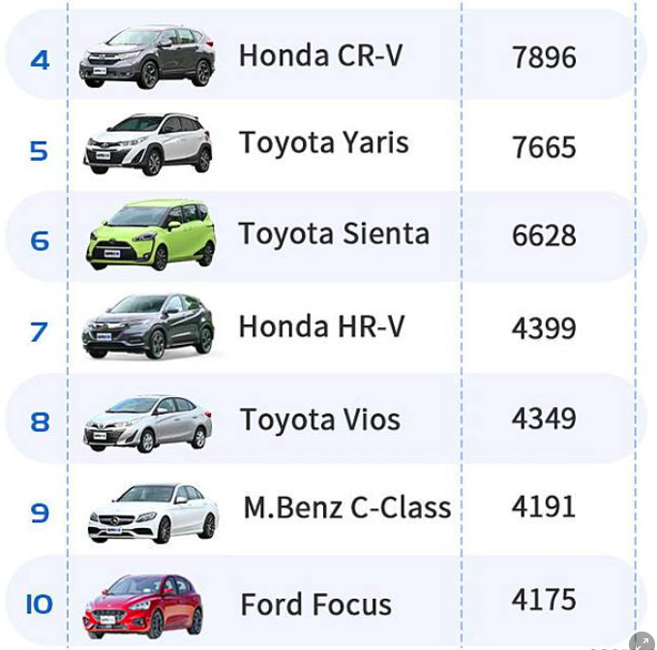Click the 4191 sales value

(544, 508)
